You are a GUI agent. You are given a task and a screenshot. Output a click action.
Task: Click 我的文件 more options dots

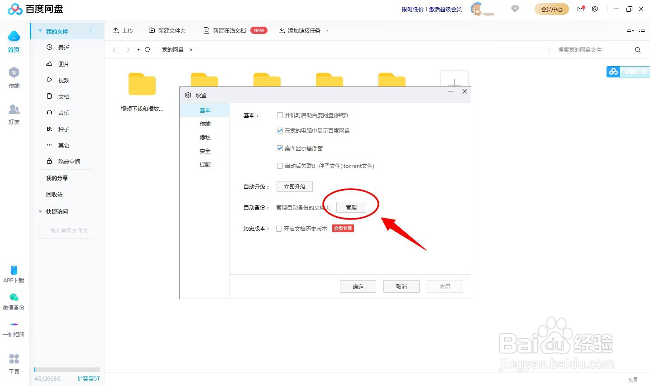coord(91,31)
